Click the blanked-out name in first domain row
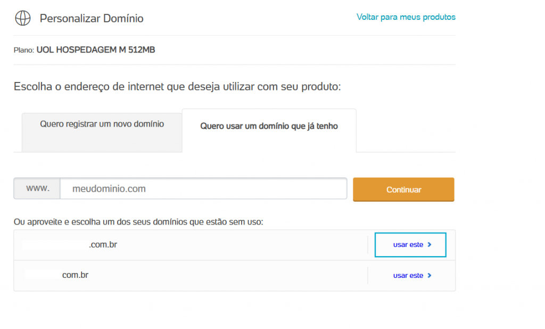This screenshot has height=329, width=545. tap(55, 244)
